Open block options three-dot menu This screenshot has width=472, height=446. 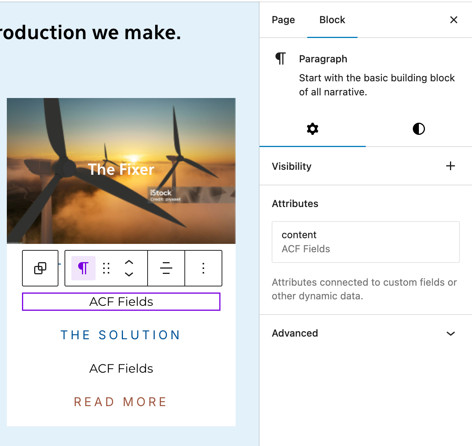click(203, 268)
